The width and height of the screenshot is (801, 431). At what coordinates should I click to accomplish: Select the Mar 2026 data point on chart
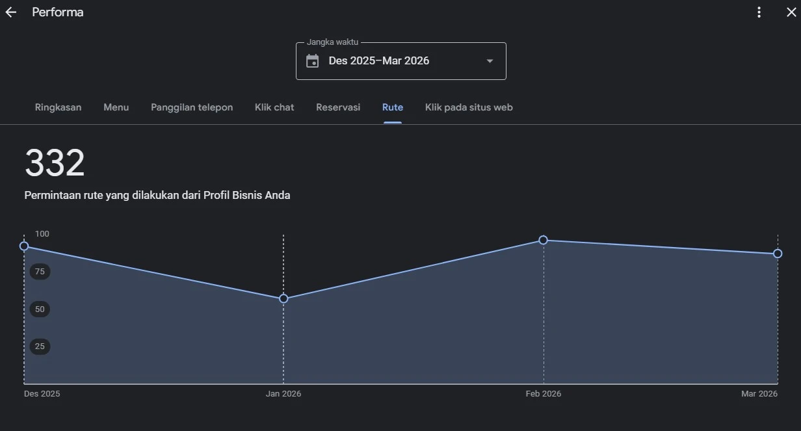click(778, 254)
